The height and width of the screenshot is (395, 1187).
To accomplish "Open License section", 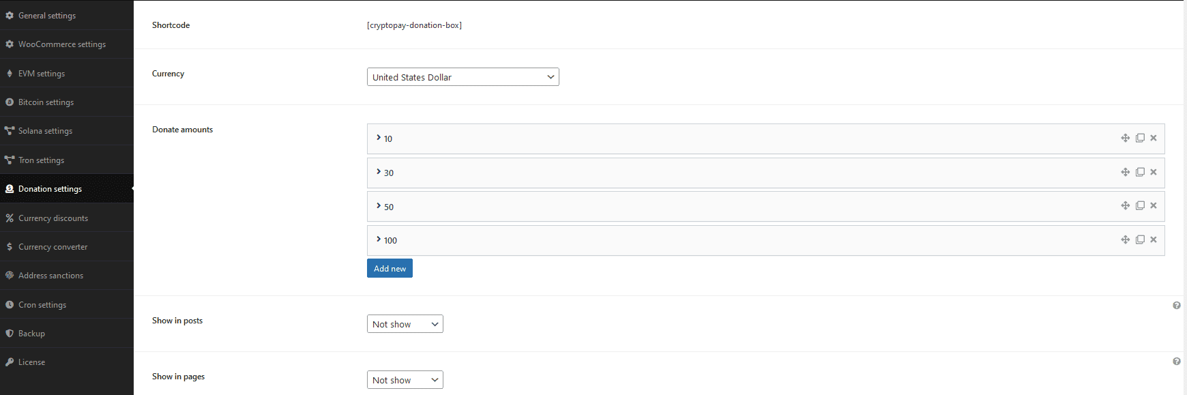I will (x=67, y=362).
